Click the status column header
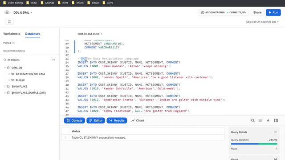The height and width of the screenshot is (160, 285). pyautogui.click(x=76, y=131)
